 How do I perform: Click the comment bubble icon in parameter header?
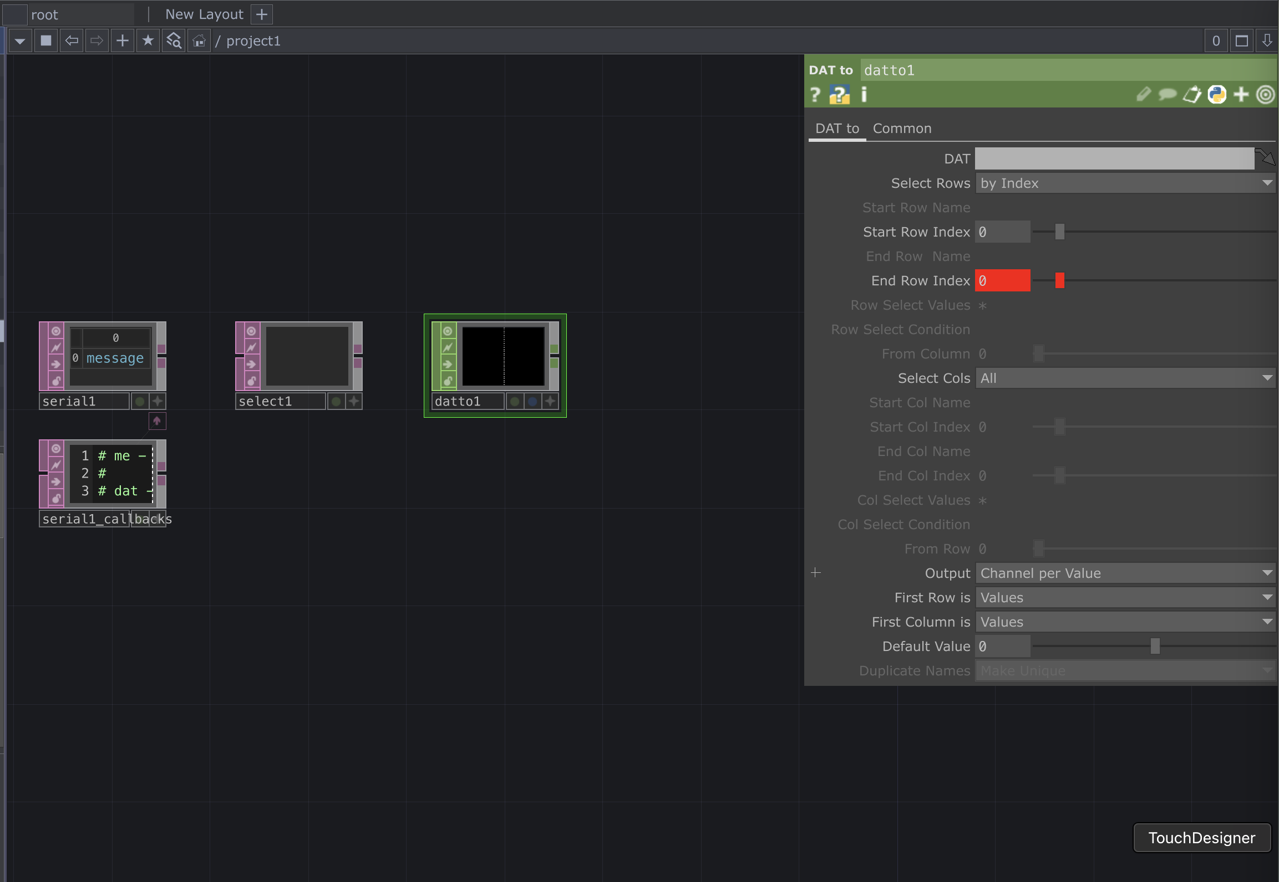point(1167,95)
